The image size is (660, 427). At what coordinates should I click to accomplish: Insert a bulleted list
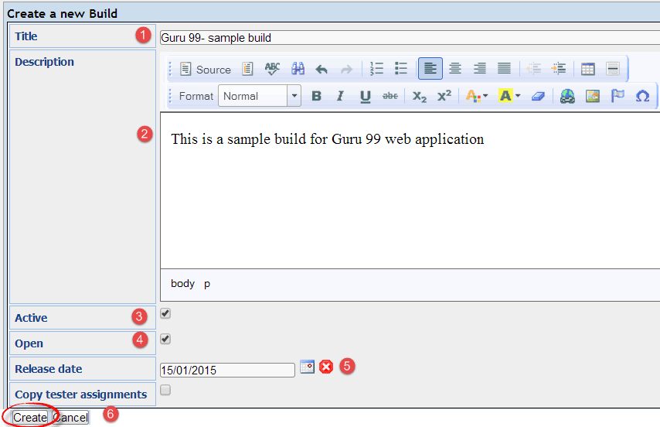401,69
